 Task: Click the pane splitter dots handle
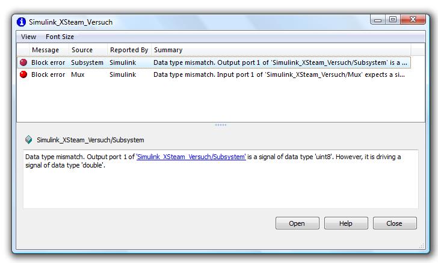click(x=220, y=125)
